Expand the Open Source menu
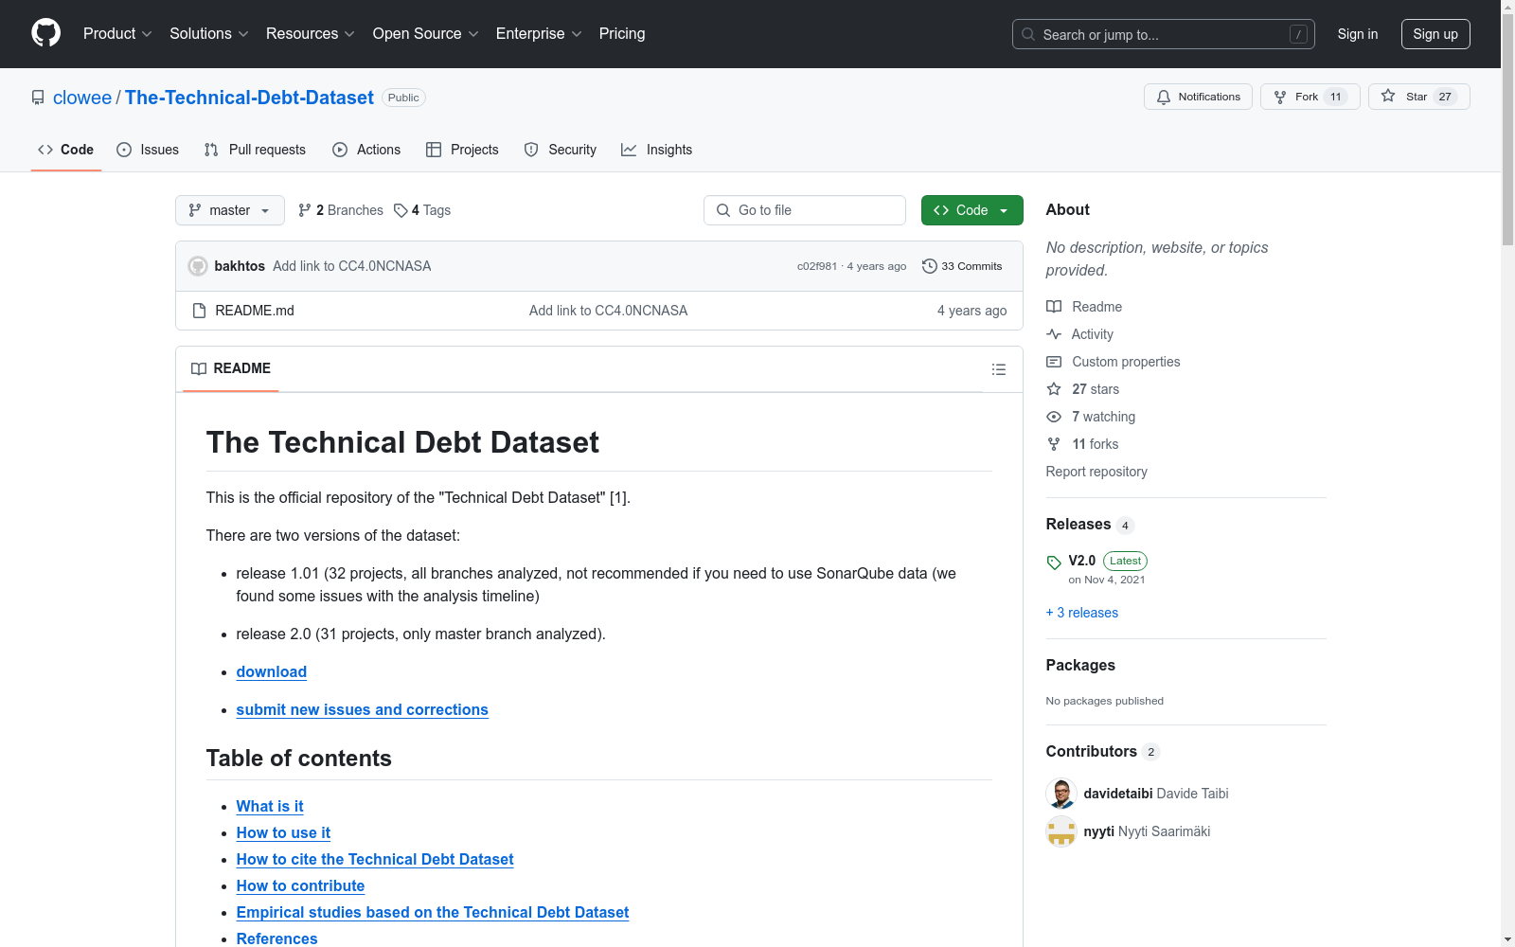This screenshot has height=947, width=1515. click(426, 33)
